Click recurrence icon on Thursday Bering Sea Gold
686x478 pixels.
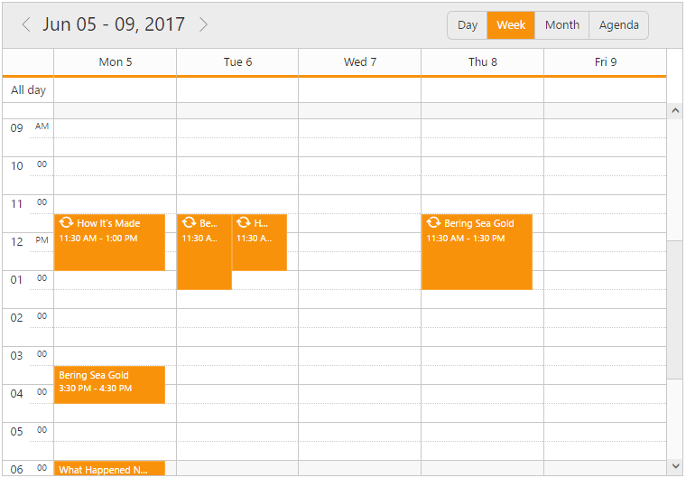coord(433,222)
